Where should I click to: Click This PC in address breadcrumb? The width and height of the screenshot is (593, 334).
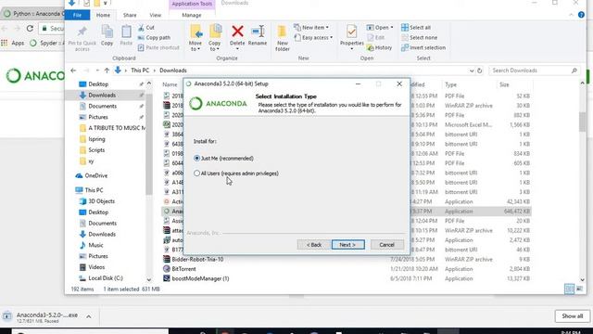140,71
